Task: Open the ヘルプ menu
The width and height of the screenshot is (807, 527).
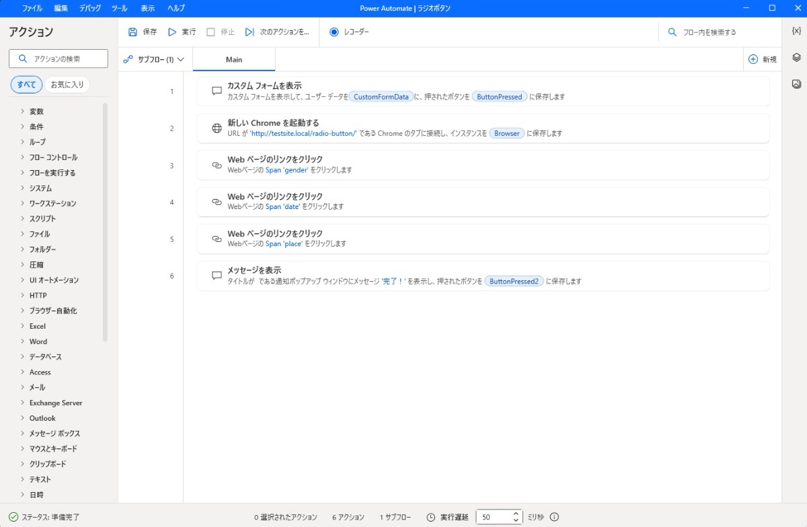Action: (176, 8)
